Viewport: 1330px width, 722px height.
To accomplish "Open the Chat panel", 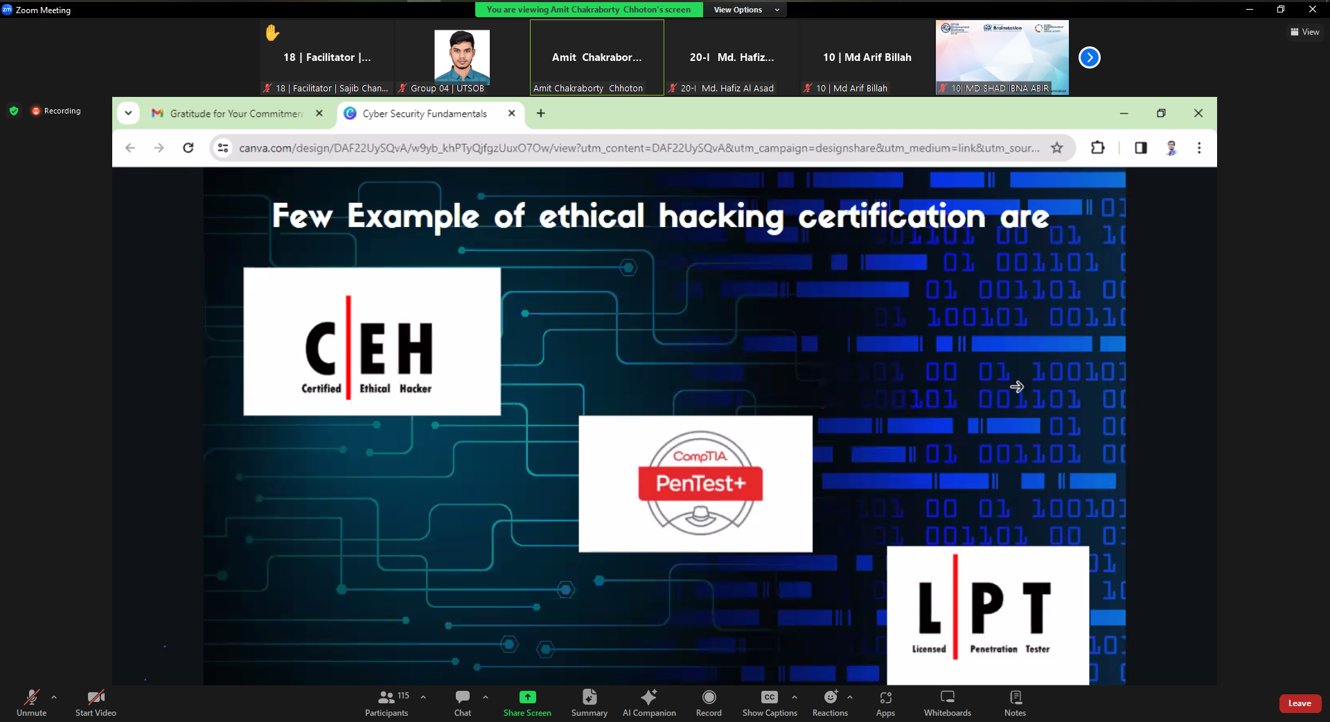I will pos(463,703).
